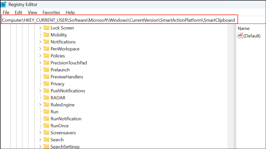Select the RulesEngine key label
Screen dimensions: 266x149
[x=62, y=105]
